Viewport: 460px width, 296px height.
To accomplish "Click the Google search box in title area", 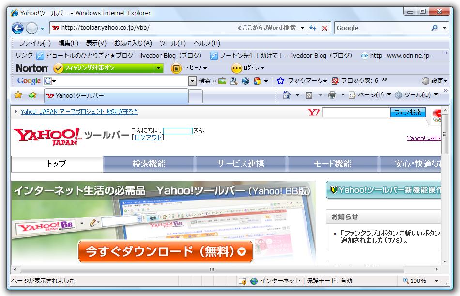I will point(382,28).
